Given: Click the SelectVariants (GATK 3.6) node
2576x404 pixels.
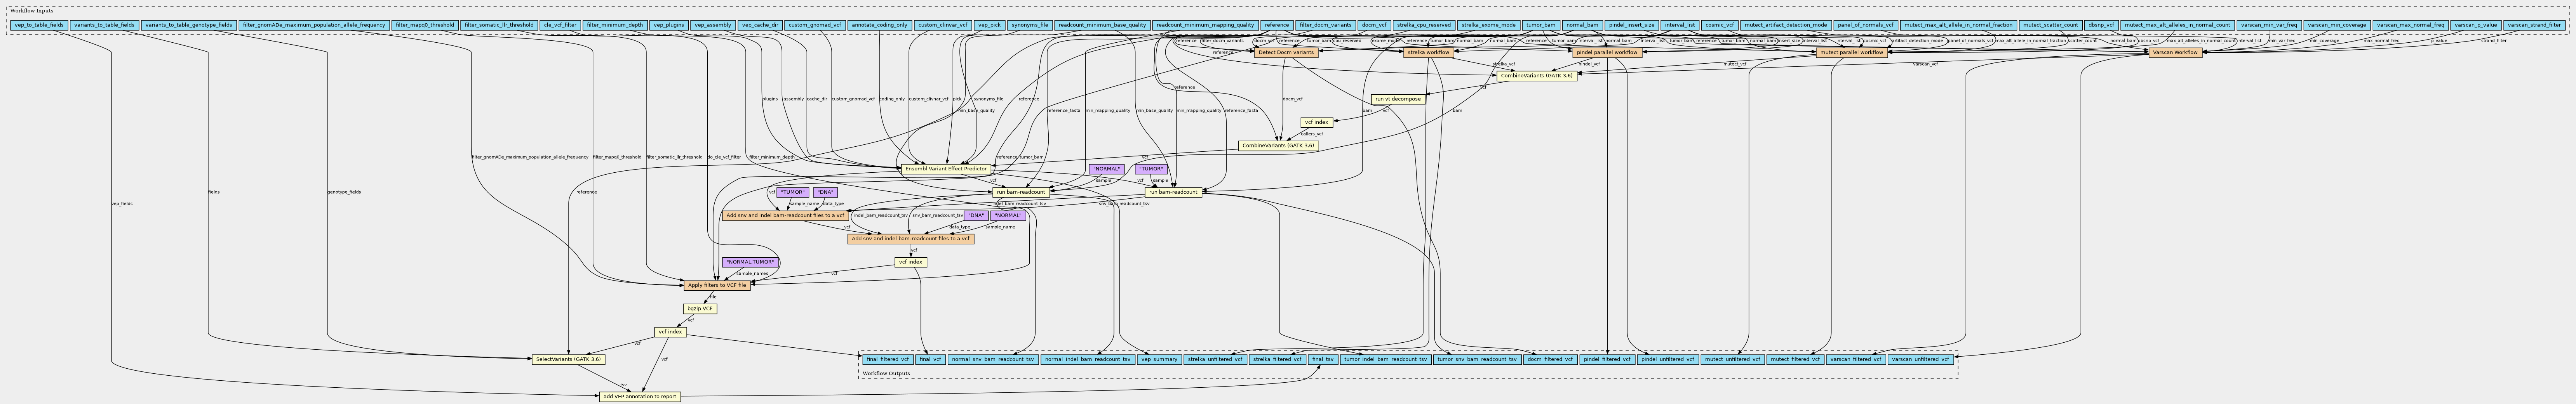Looking at the screenshot, I should pos(568,359).
